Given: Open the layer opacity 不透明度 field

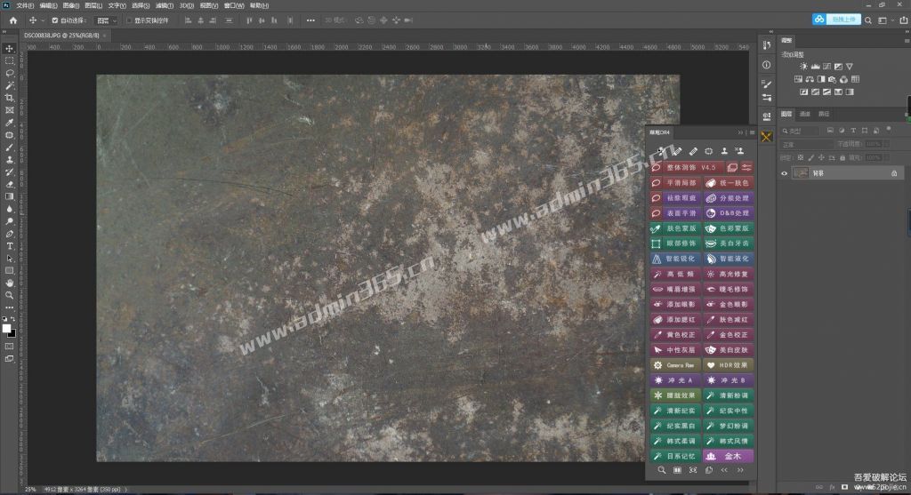Looking at the screenshot, I should click(874, 144).
